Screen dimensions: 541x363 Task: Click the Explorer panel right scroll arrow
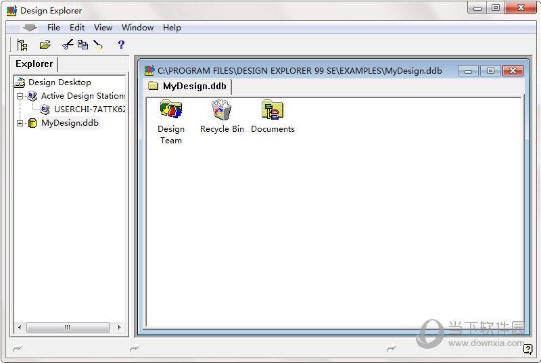coord(120,327)
